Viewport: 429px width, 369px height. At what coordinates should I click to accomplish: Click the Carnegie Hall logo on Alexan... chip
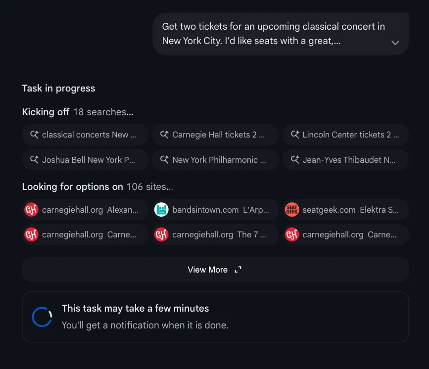coord(31,210)
